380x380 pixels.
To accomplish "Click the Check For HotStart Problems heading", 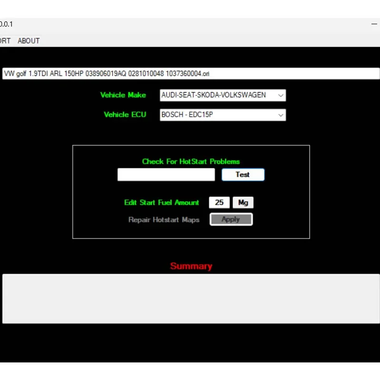I will (x=191, y=161).
